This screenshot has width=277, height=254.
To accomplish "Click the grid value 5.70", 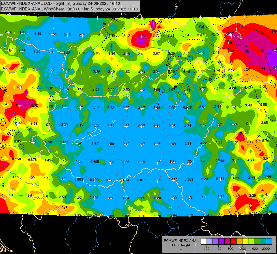I will (x=266, y=141).
